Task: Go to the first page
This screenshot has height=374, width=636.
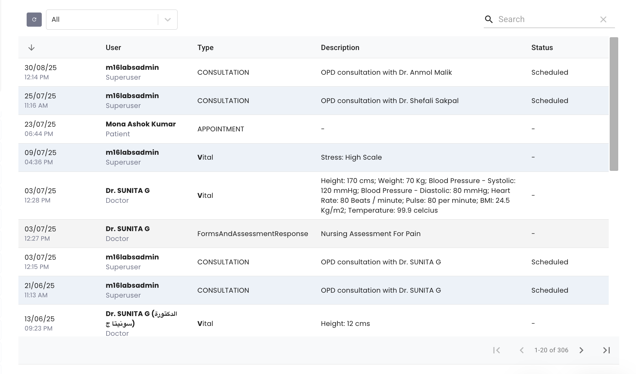Action: 497,350
